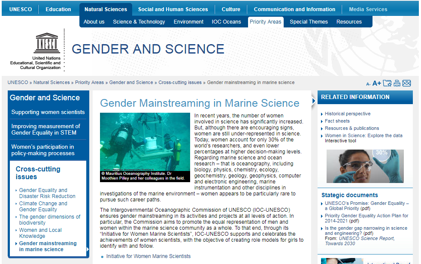Screen dimensions: 421x264
Task: Click Natural Sciences breadcrumb link
Action: click(x=51, y=82)
